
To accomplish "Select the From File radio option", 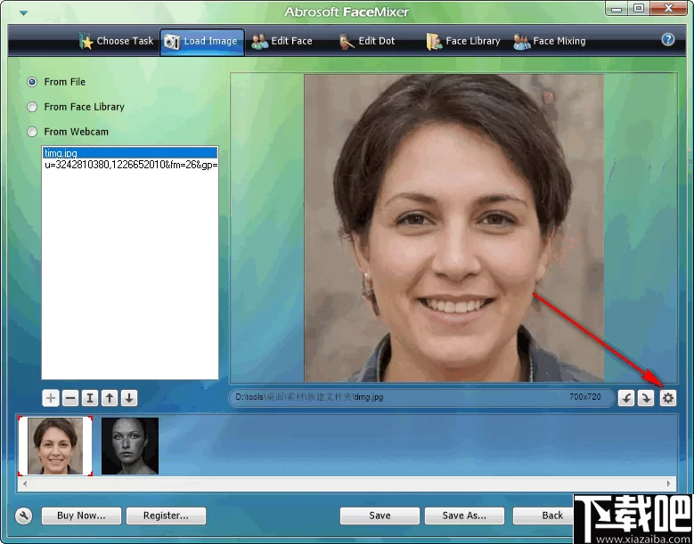I will tap(33, 82).
